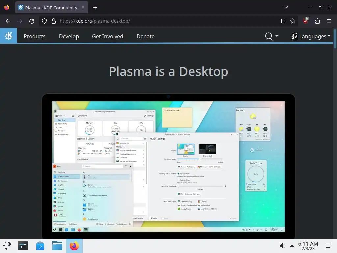Open Dolphin file manager from taskbar
The image size is (337, 253).
[x=57, y=246]
